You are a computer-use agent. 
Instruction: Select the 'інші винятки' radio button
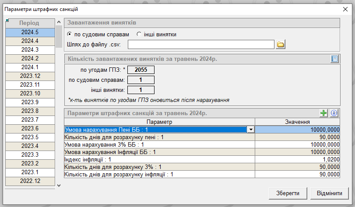(139, 34)
